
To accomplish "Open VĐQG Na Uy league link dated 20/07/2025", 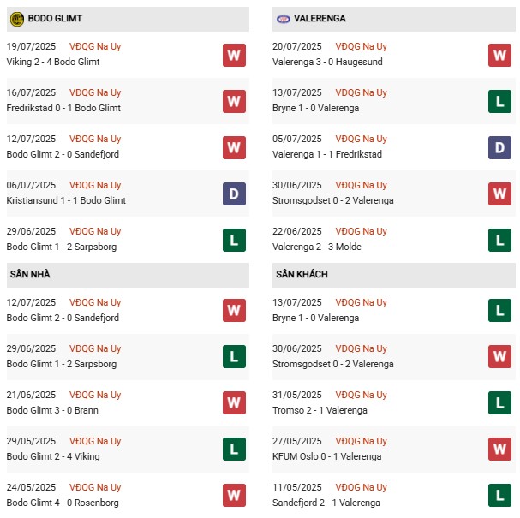I will (362, 46).
